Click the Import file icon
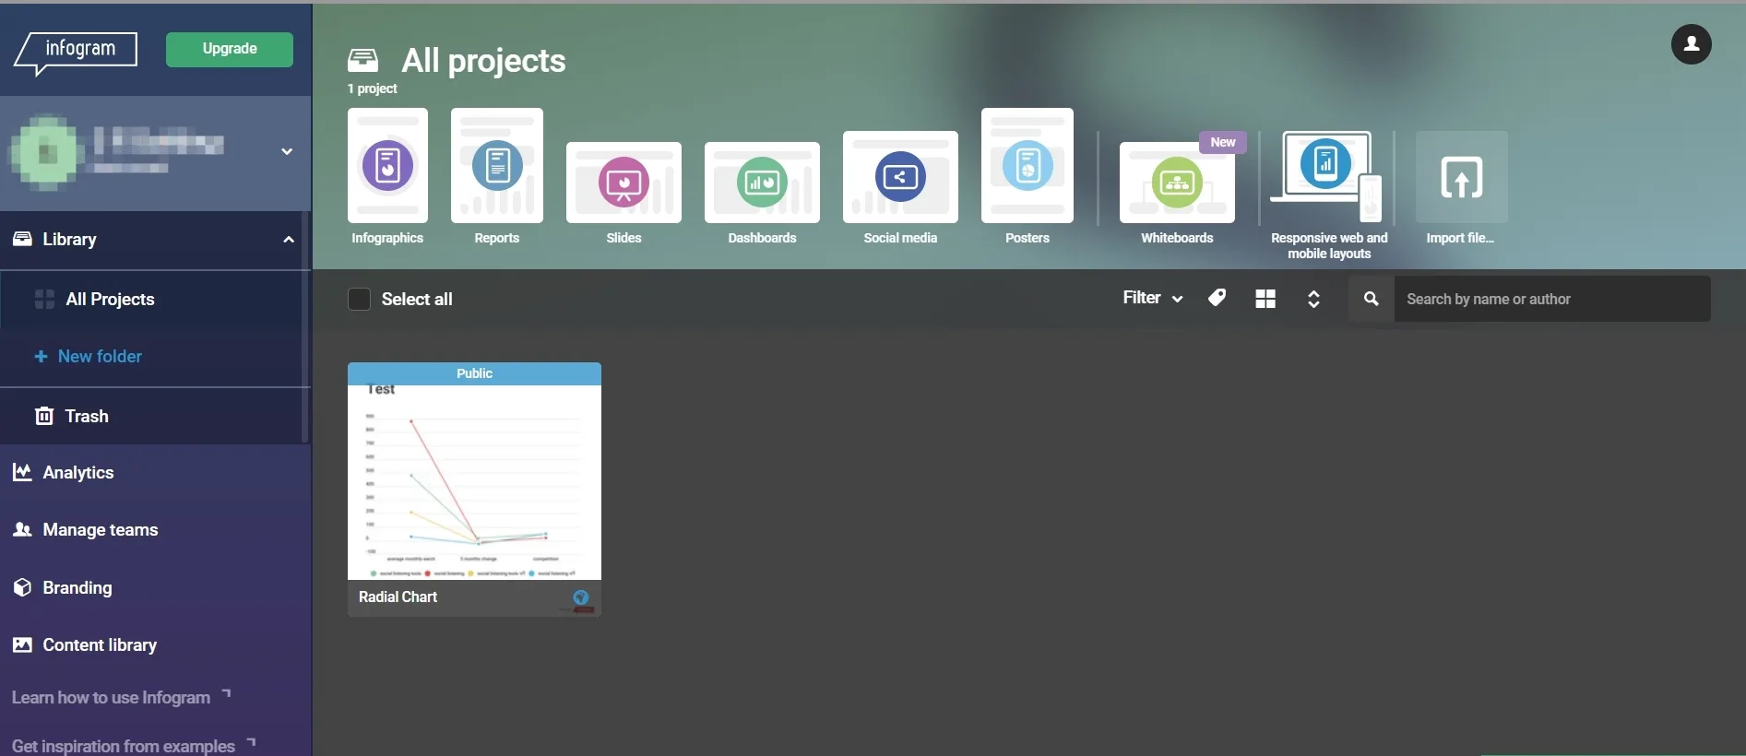Image resolution: width=1746 pixels, height=756 pixels. [x=1461, y=178]
